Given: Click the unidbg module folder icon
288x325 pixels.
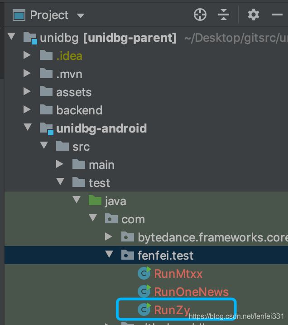Looking at the screenshot, I should (x=30, y=38).
